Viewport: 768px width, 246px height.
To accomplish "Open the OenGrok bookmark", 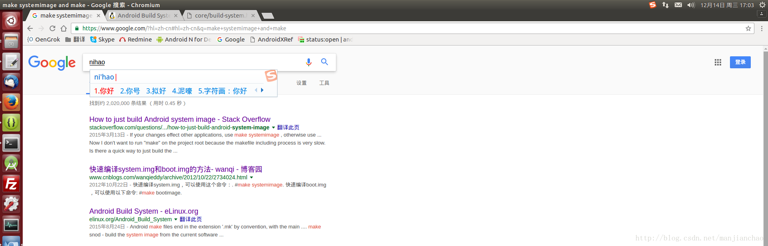I will (x=44, y=40).
